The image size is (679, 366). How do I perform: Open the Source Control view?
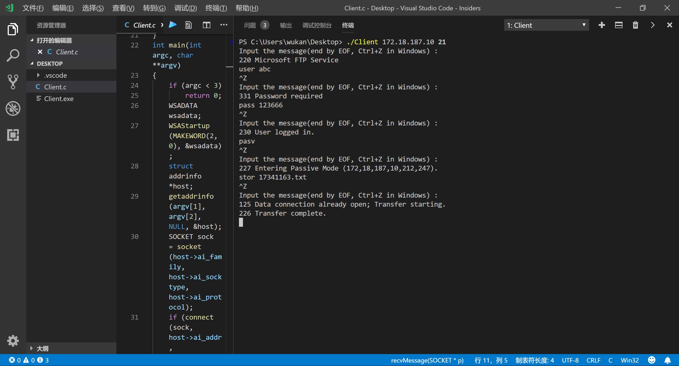pyautogui.click(x=13, y=82)
